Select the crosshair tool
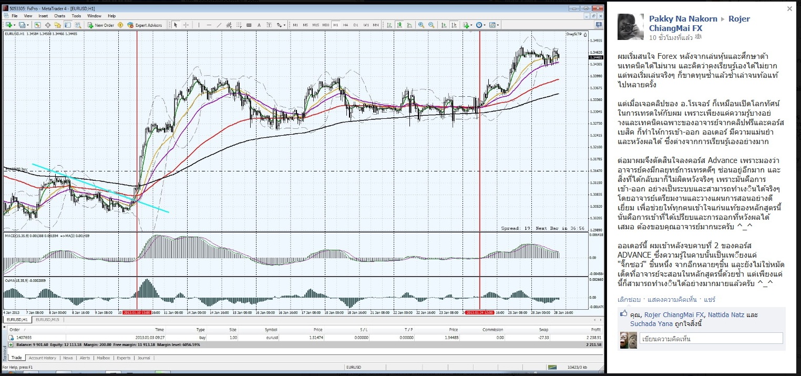This screenshot has height=376, width=801. tap(186, 25)
